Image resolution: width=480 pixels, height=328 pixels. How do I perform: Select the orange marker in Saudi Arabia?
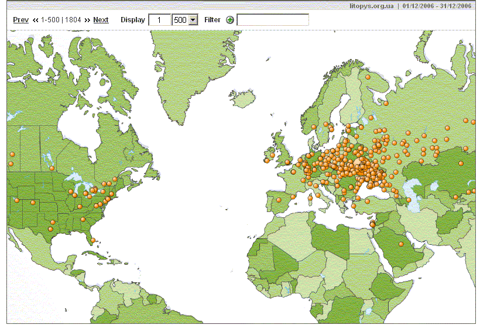tap(401, 244)
